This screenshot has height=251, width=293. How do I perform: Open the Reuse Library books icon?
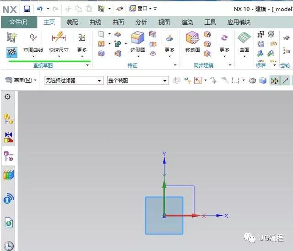click(x=9, y=175)
